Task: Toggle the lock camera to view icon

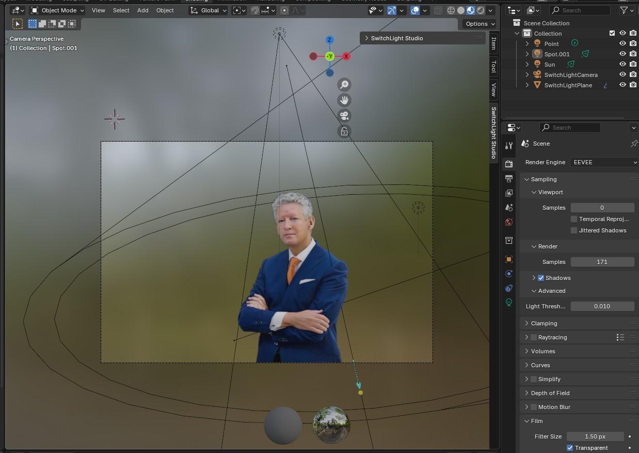Action: click(344, 131)
